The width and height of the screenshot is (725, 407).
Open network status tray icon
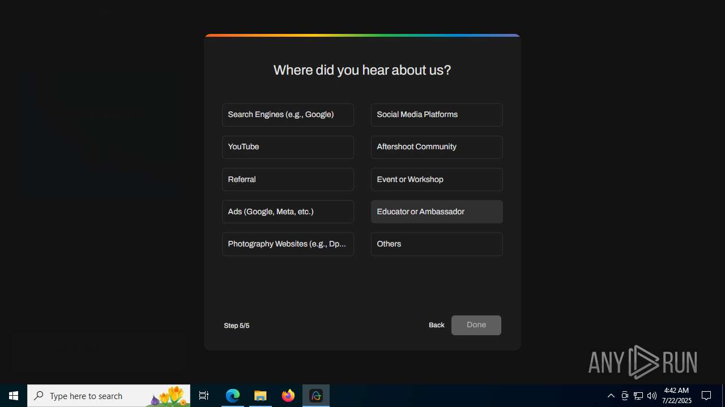click(x=638, y=396)
